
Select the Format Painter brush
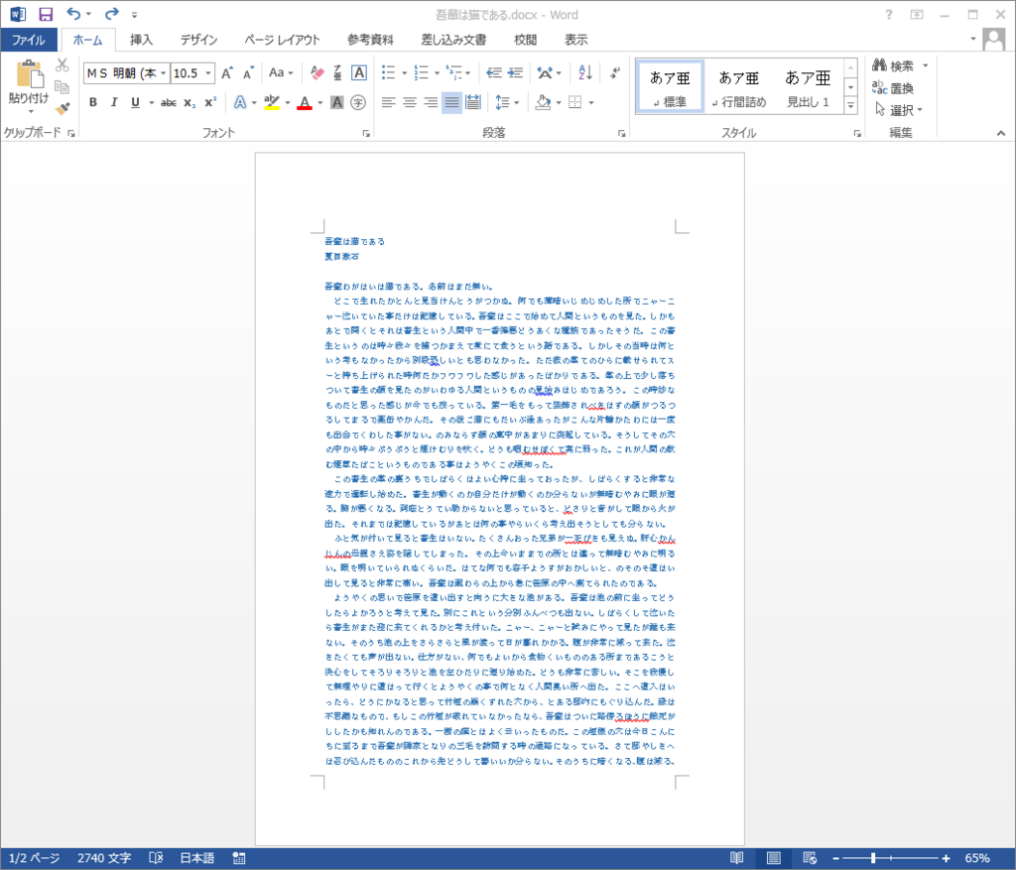pos(63,108)
